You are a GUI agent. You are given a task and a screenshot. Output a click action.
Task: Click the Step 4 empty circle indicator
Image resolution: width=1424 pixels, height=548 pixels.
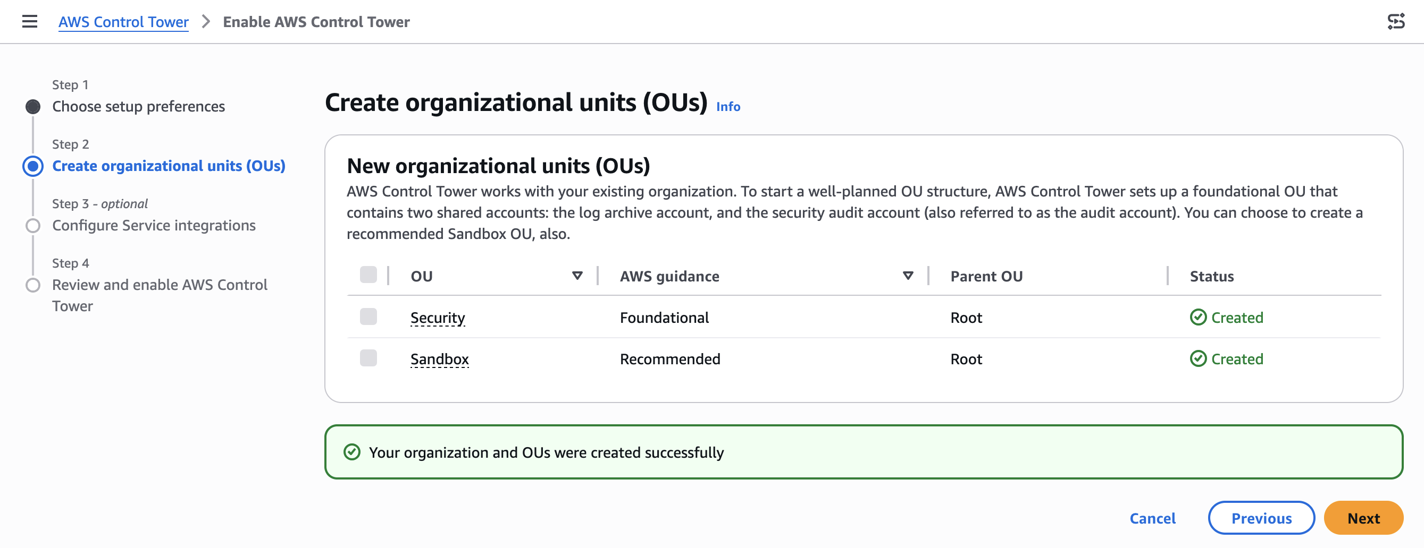pos(33,285)
